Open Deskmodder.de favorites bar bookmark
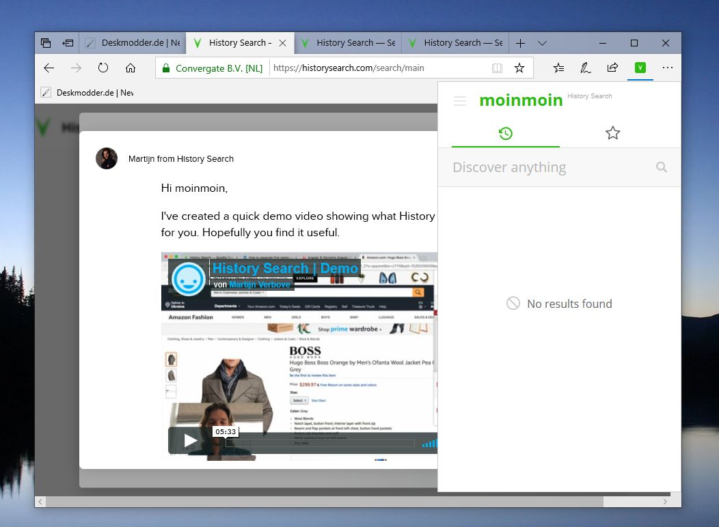Screen dimensions: 719x527 pos(87,92)
